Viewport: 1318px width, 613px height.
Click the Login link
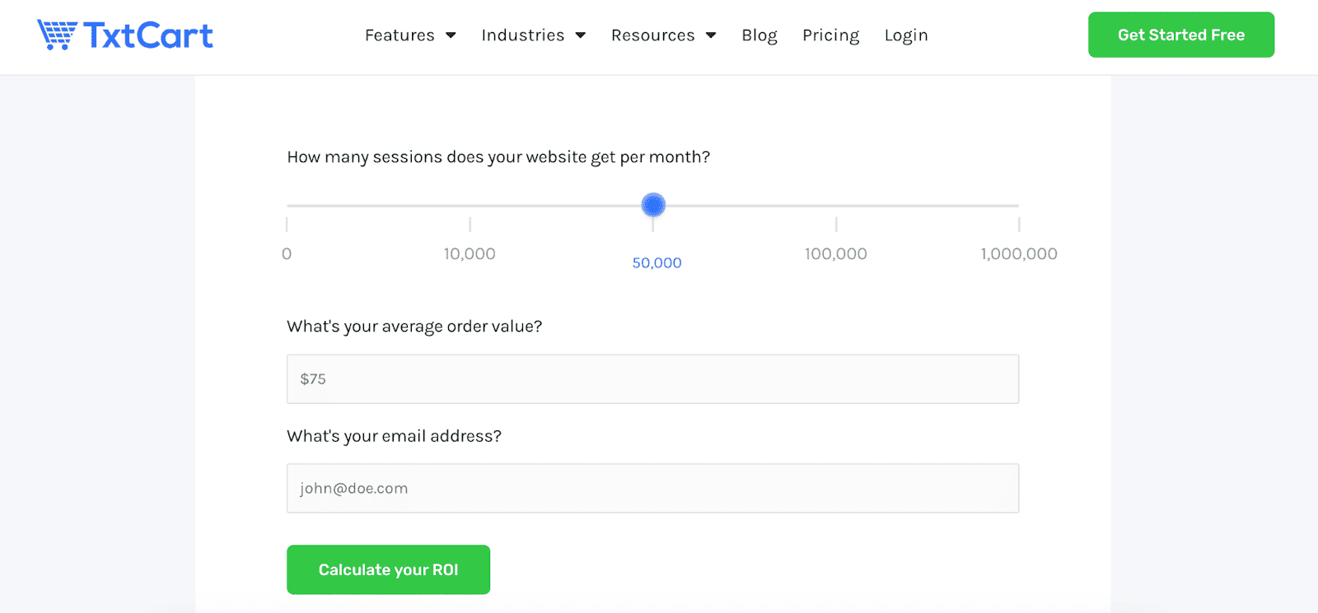pyautogui.click(x=905, y=35)
